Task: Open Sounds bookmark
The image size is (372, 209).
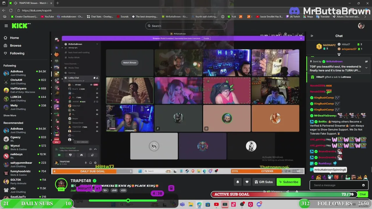Action: (123, 17)
